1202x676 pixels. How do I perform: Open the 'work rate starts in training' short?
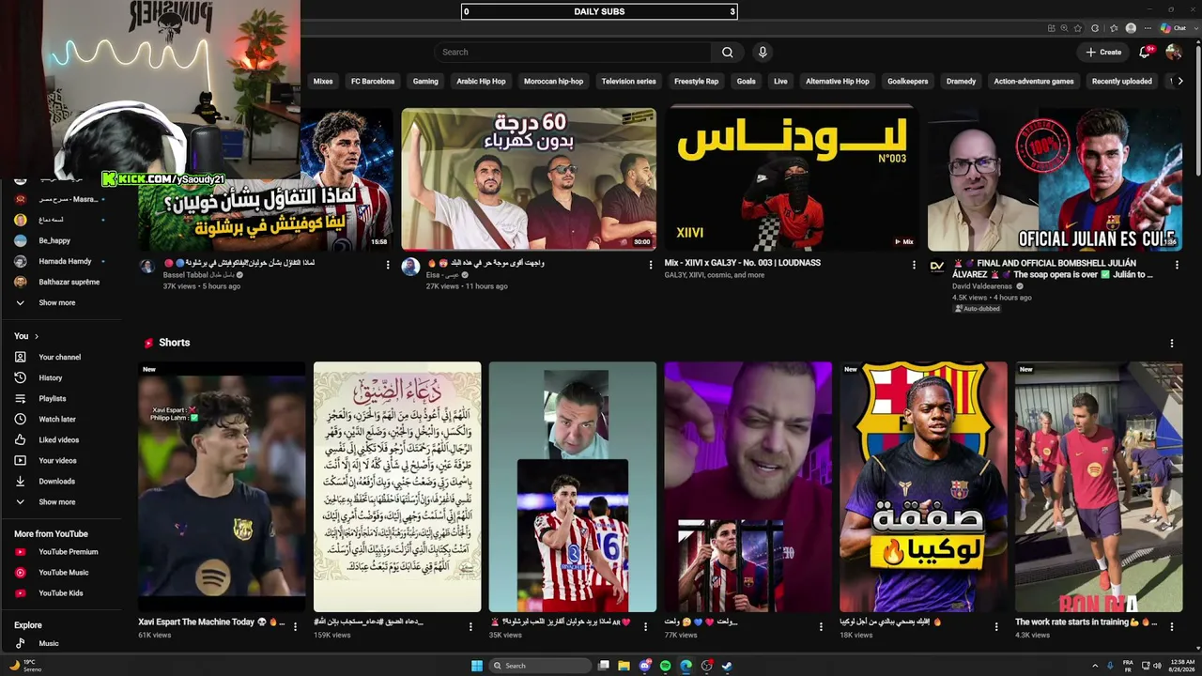[1099, 487]
